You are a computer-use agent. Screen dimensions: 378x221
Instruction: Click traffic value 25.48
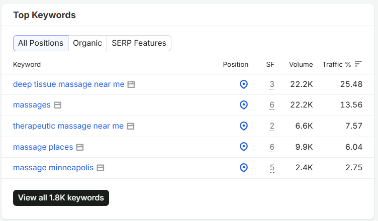(351, 84)
